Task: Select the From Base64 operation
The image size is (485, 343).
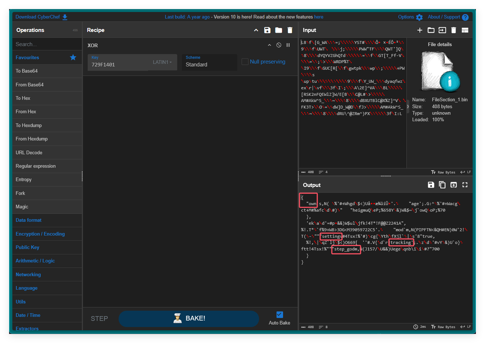Action: point(47,85)
